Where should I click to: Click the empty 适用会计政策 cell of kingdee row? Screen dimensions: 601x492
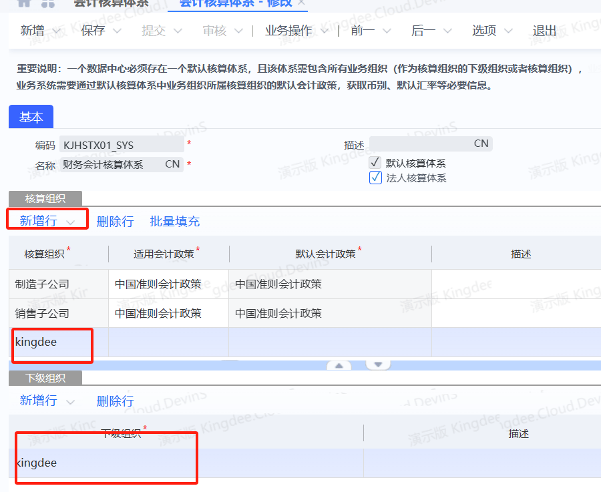tap(169, 342)
